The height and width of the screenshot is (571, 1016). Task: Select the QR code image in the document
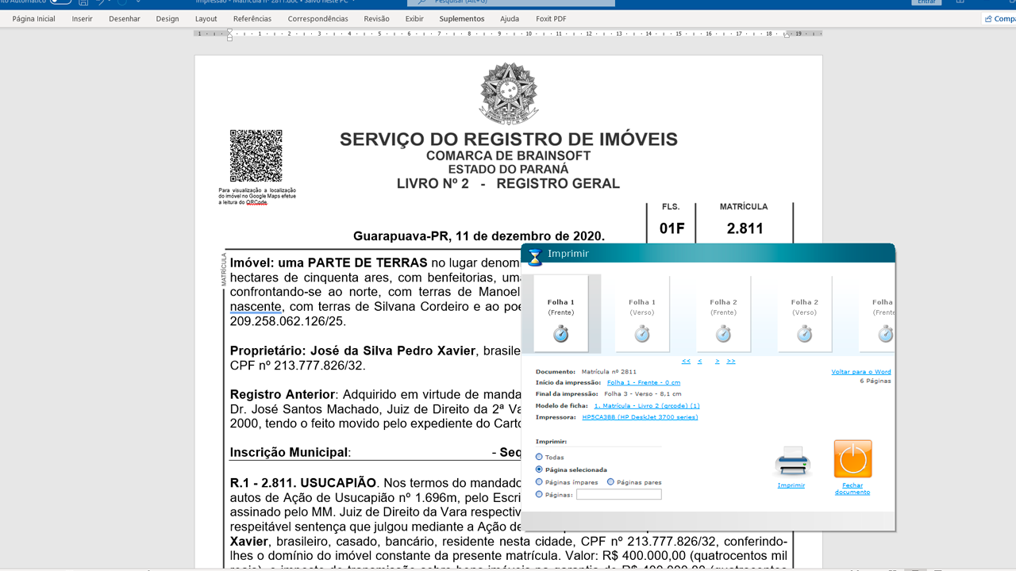256,156
